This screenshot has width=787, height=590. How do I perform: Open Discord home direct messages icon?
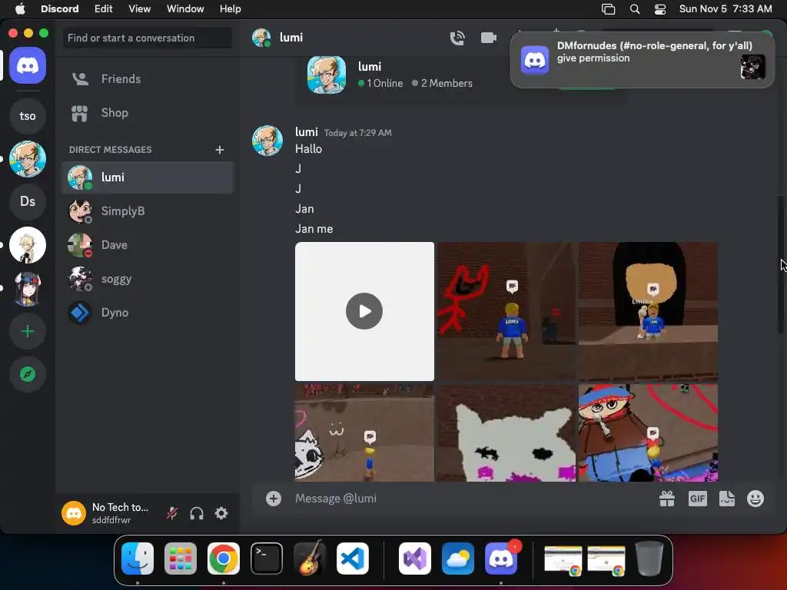pos(28,65)
